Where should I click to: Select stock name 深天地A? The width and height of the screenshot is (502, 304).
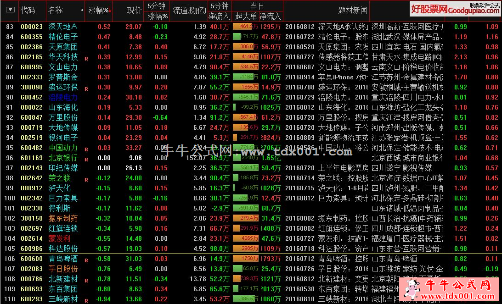63,27
